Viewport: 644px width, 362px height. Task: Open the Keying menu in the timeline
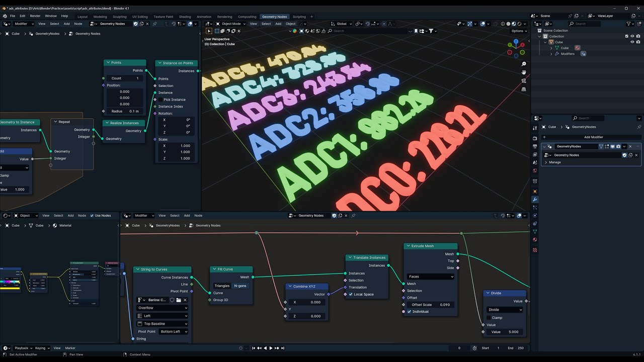pyautogui.click(x=41, y=348)
